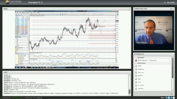The width and height of the screenshot is (177, 99).
Task: Toggle Navigator window star icon
Action: pyautogui.click(x=25, y=14)
